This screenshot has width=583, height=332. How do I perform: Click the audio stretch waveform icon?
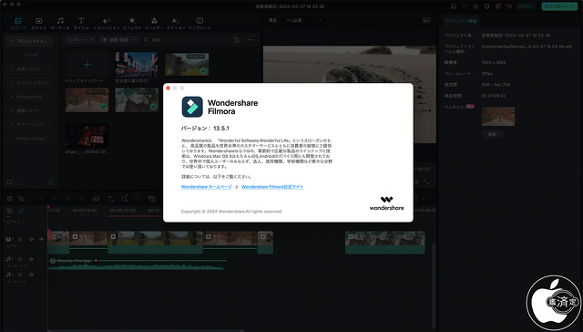click(x=96, y=199)
